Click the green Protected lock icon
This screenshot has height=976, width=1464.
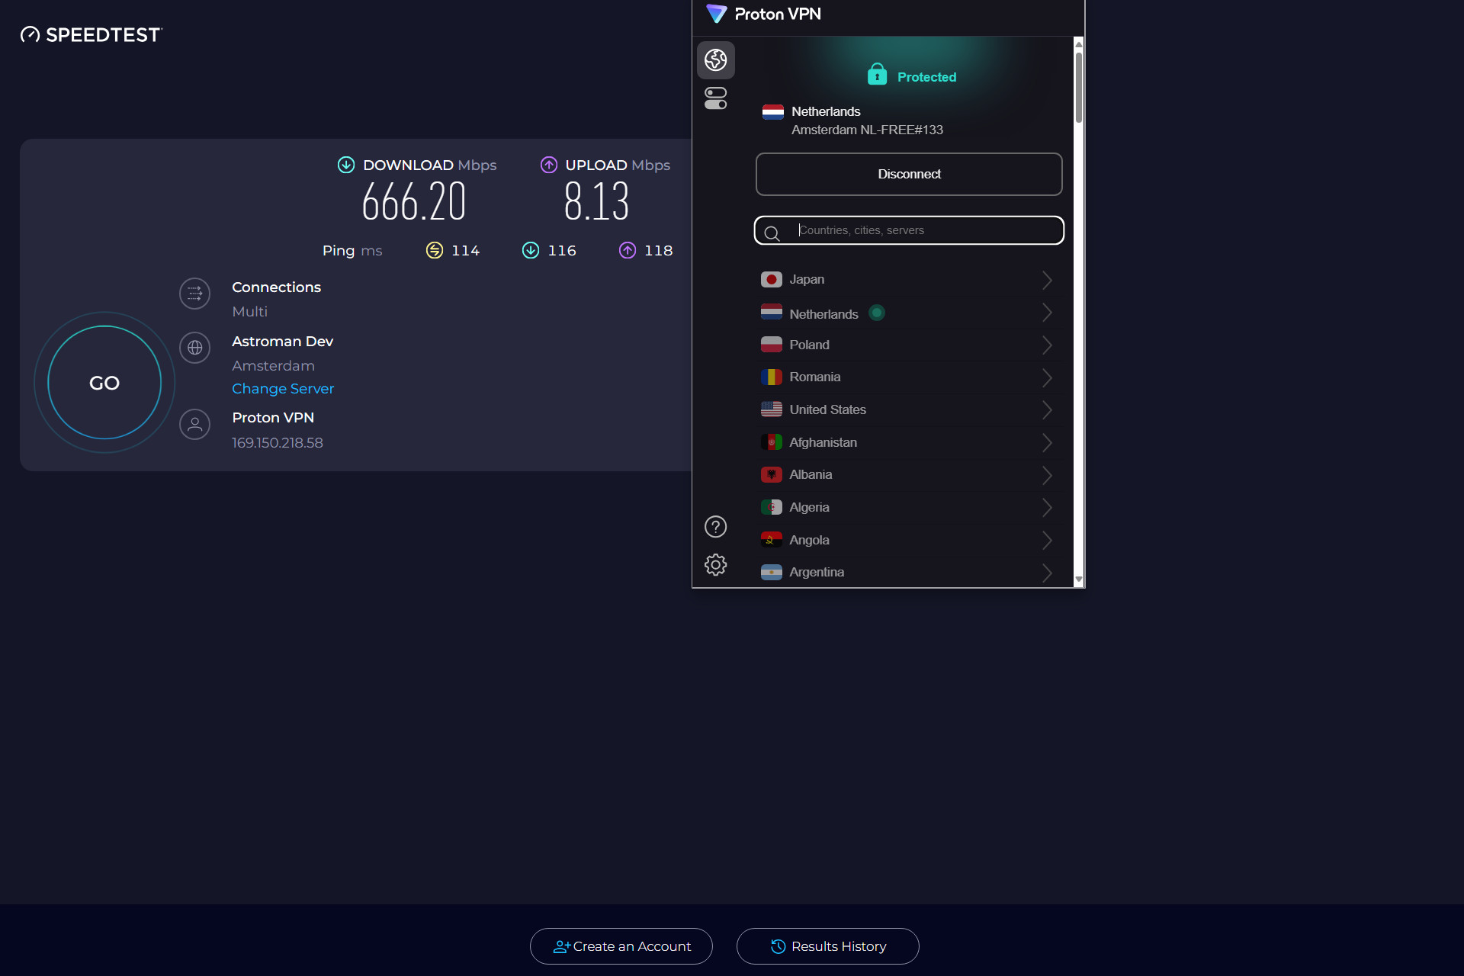(877, 75)
